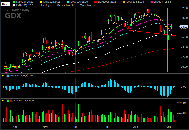The image size is (189, 130).
Task: Click the red EMA(200) color swatch
Action: (x=96, y=2)
